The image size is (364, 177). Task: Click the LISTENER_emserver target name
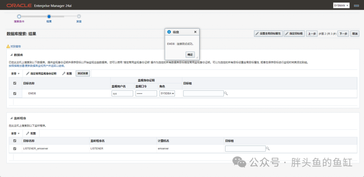(35, 149)
